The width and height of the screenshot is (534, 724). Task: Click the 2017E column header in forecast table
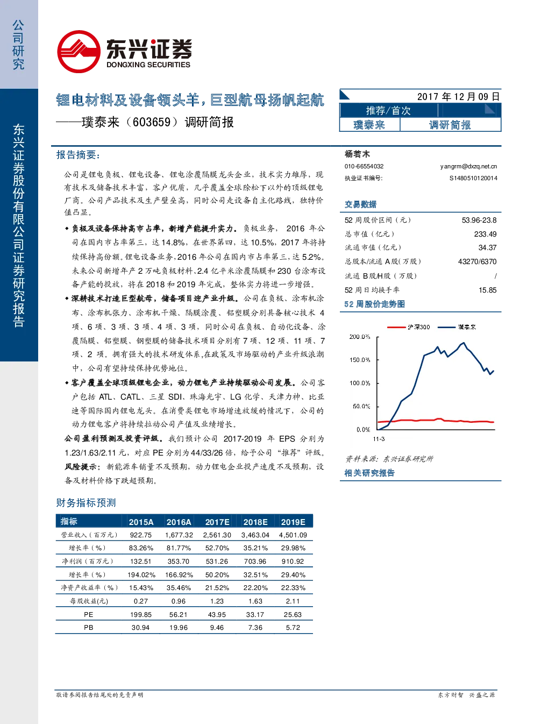click(x=217, y=522)
